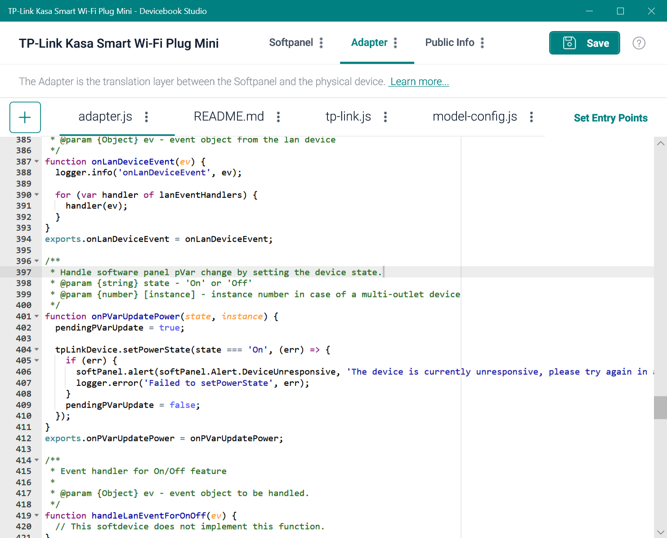667x538 pixels.
Task: Follow the Learn more... link
Action: [419, 81]
